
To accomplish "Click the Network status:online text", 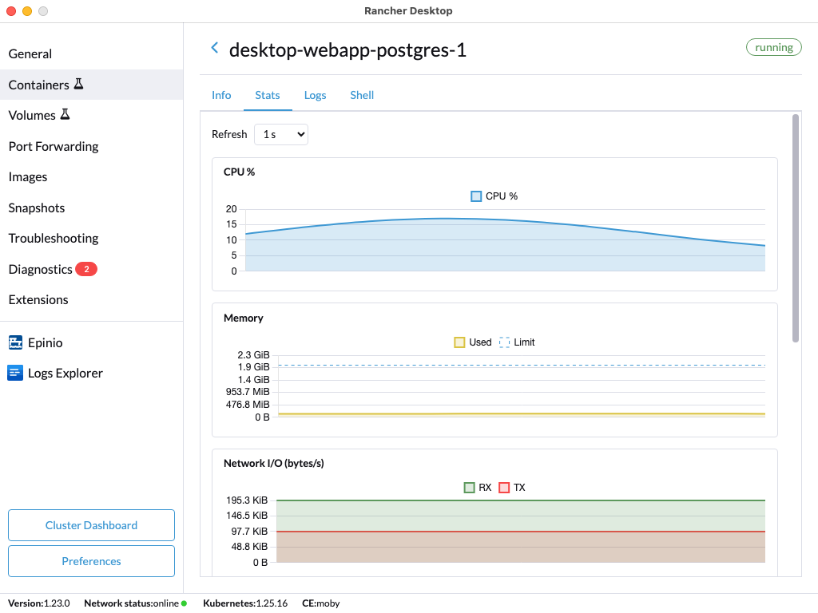I will (x=132, y=603).
